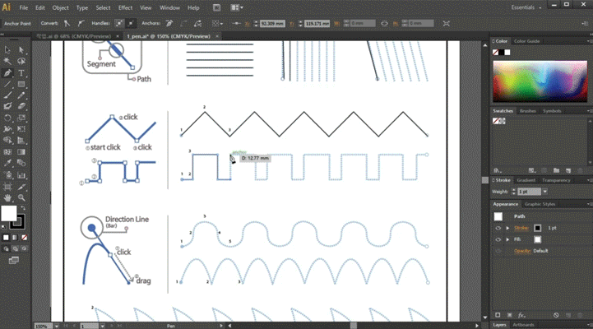This screenshot has height=329, width=593.
Task: Open the stroke Weight dropdown
Action: (545, 192)
